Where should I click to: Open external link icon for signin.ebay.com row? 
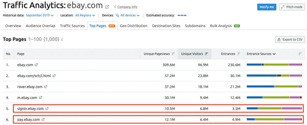click(47, 109)
